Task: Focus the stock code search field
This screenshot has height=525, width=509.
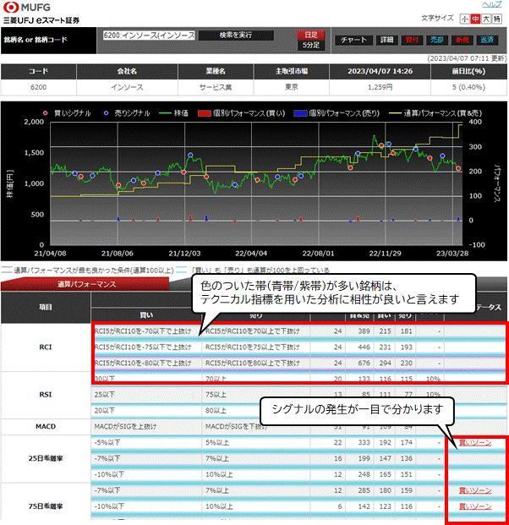Action: pyautogui.click(x=149, y=36)
